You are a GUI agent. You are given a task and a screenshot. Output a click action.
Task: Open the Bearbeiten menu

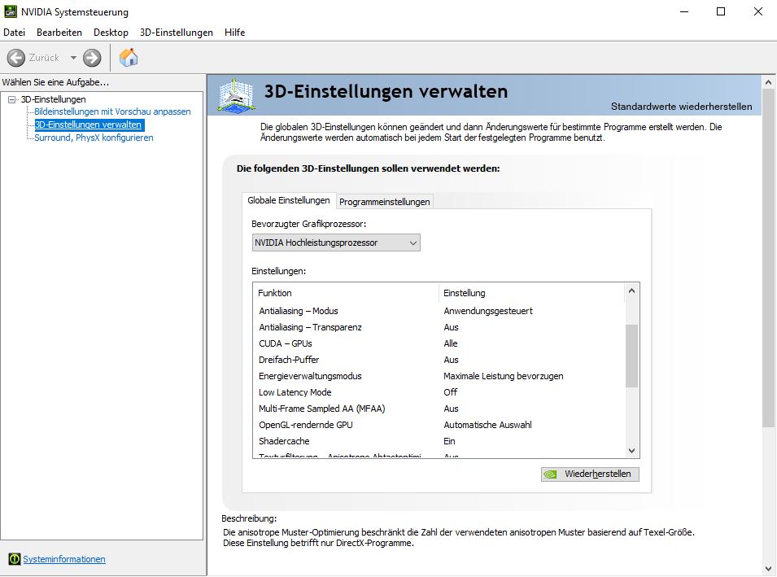pos(59,33)
